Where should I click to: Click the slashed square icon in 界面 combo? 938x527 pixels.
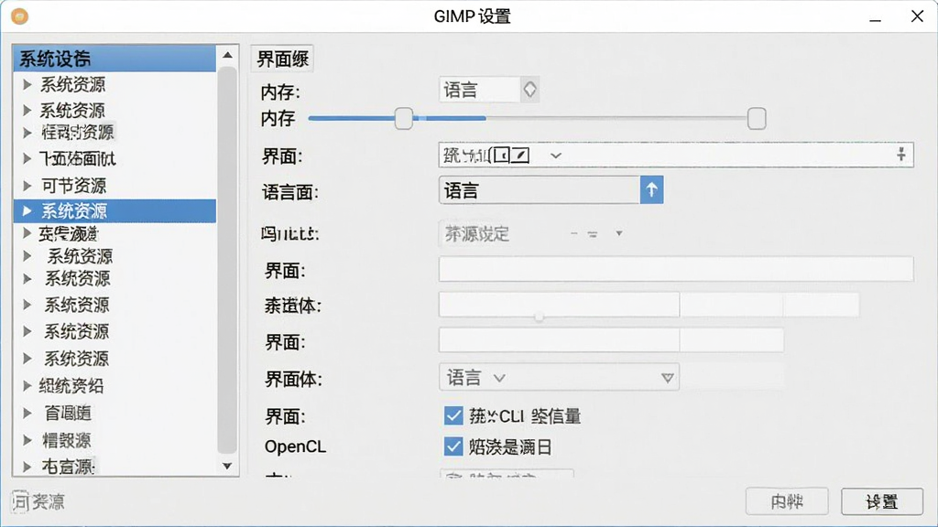[x=521, y=156]
